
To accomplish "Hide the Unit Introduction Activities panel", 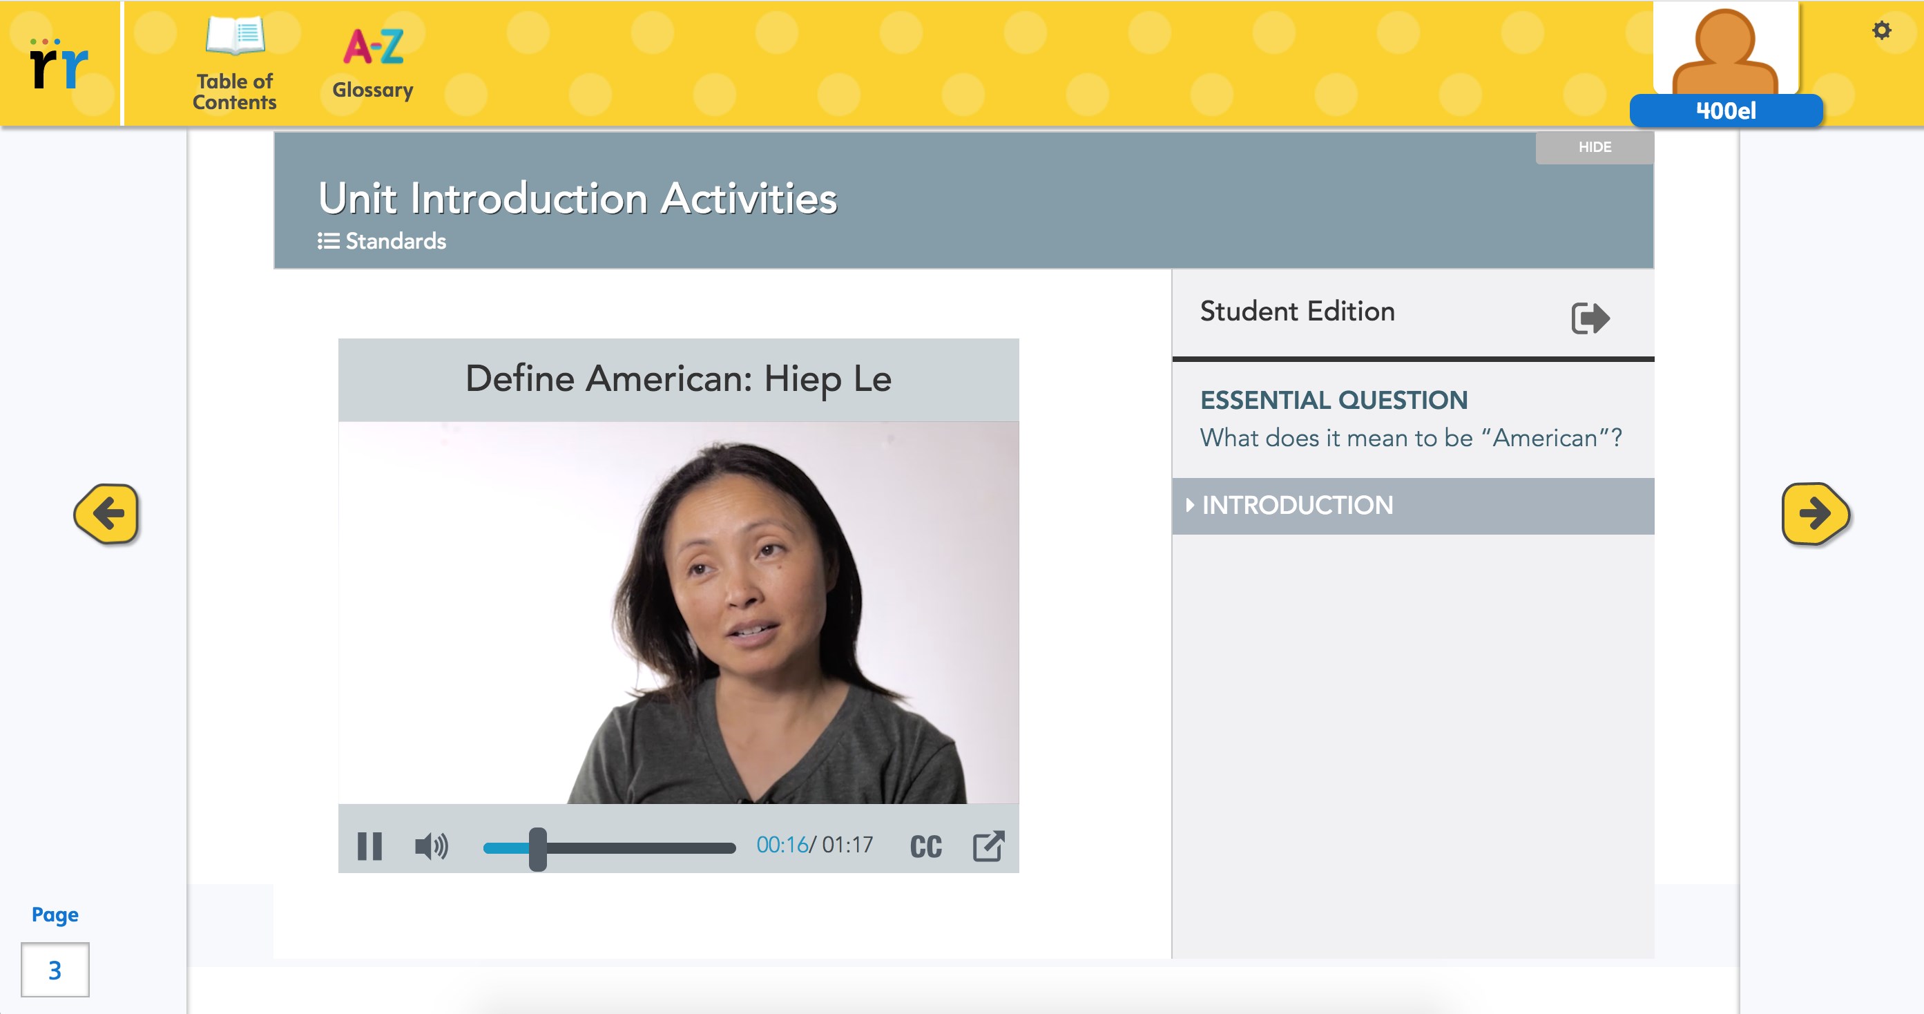I will click(x=1594, y=147).
